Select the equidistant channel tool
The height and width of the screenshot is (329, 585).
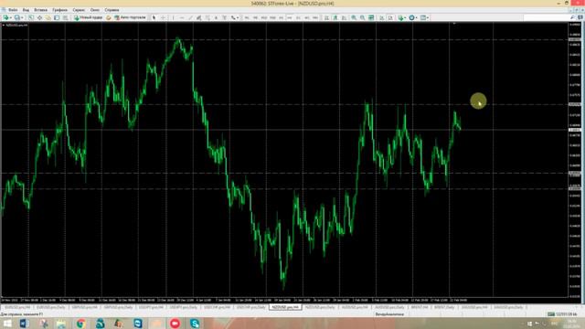pyautogui.click(x=199, y=17)
